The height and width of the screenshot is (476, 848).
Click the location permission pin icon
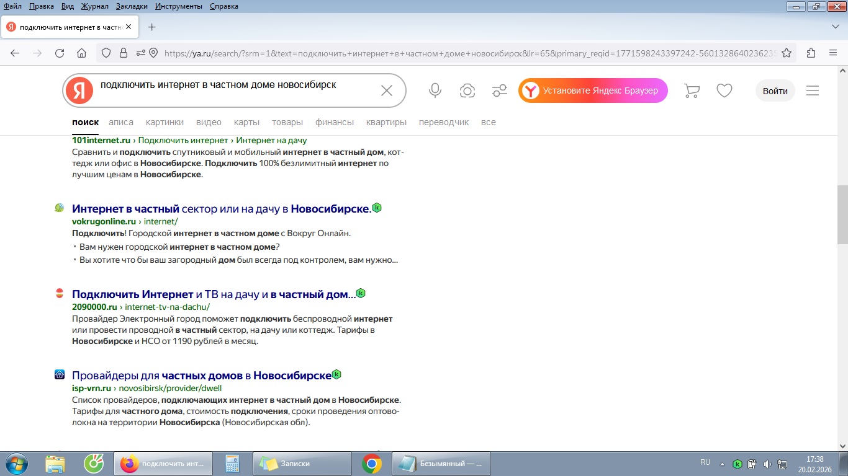153,53
